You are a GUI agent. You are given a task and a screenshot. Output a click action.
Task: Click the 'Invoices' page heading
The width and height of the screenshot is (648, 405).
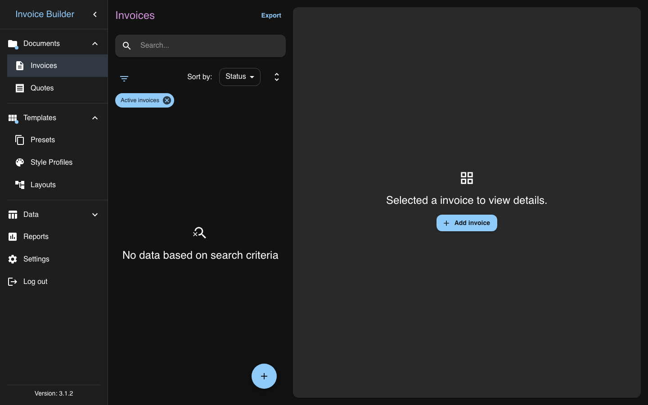tap(135, 15)
